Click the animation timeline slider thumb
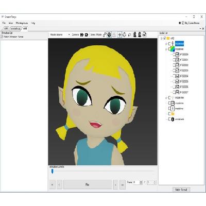Image resolution: width=206 pixels, height=206 pixels. coord(53,171)
